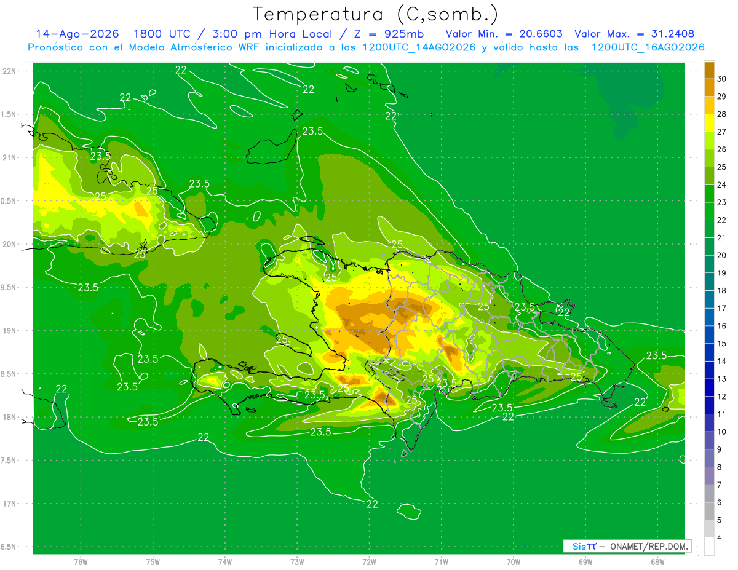Select the date text "14-Ago-2026"
Viewport: 738px width, 570px height.
[x=77, y=34]
